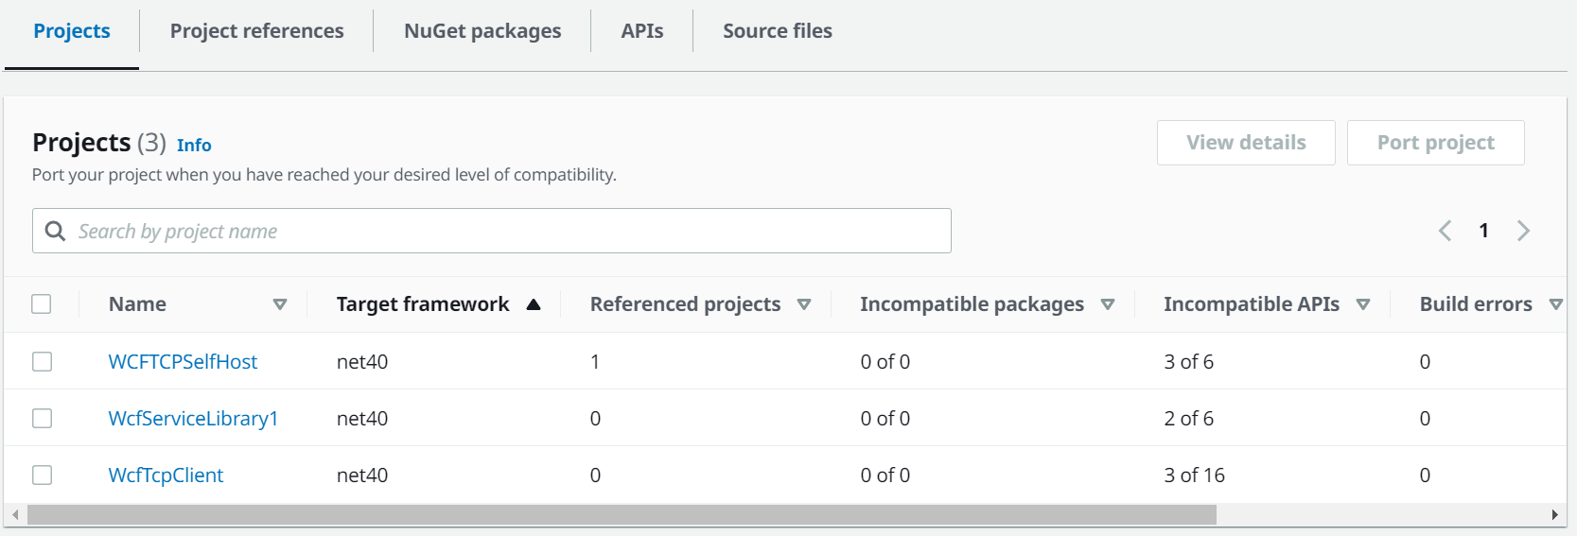Viewport: 1577px width, 536px height.
Task: Sort by Referenced projects arrow
Action: coord(804,304)
